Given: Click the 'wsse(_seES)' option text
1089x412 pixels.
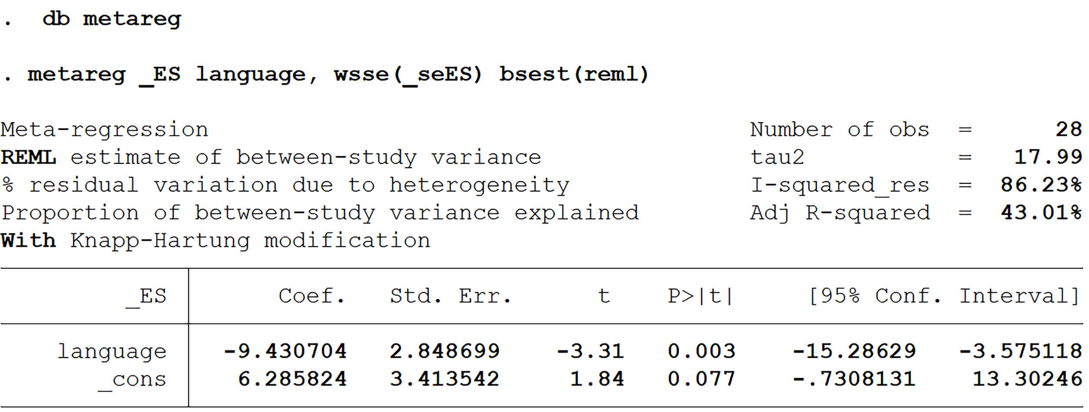Looking at the screenshot, I should coord(408,74).
